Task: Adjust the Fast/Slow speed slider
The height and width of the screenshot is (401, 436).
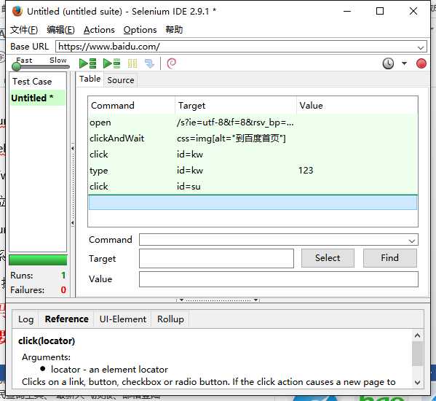Action: (x=17, y=66)
